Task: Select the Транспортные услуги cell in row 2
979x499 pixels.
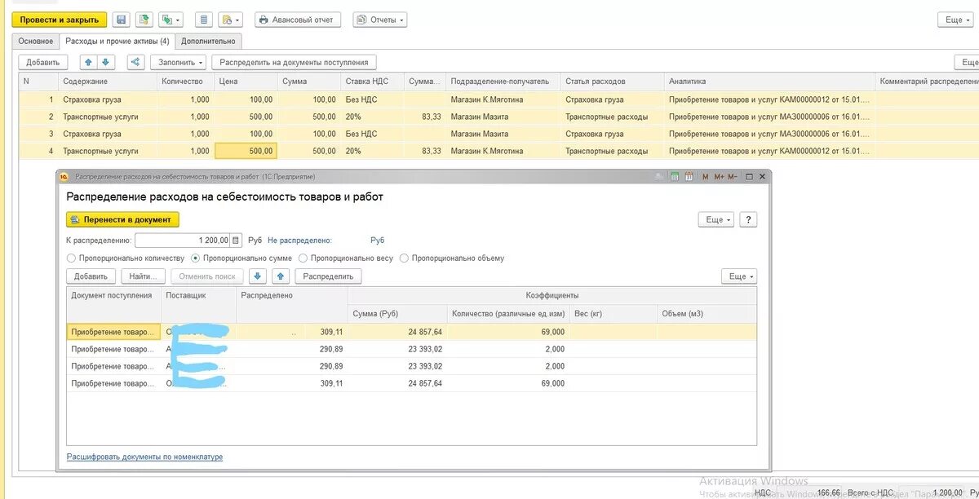Action: (x=108, y=117)
